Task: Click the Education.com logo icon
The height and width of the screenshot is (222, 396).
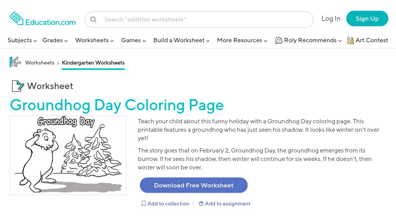Action: [17, 18]
